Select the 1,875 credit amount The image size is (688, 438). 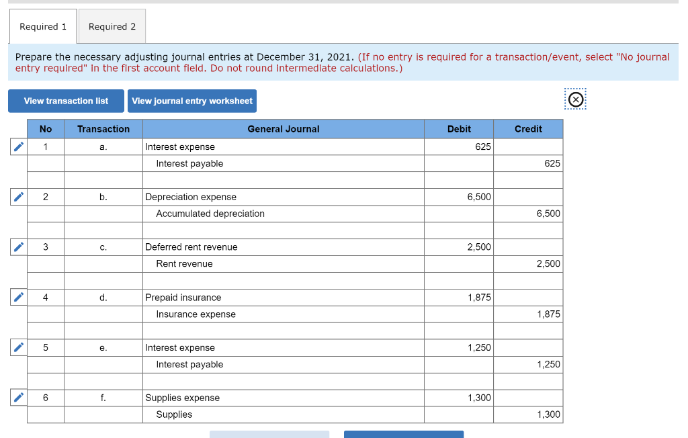pos(528,314)
